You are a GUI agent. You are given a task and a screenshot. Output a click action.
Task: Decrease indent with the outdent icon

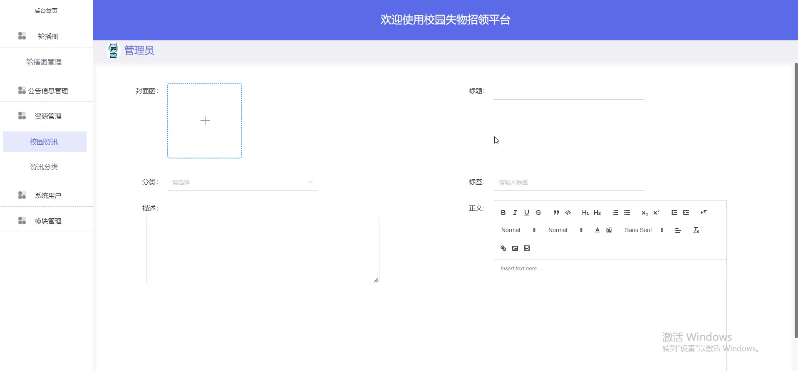(x=674, y=213)
